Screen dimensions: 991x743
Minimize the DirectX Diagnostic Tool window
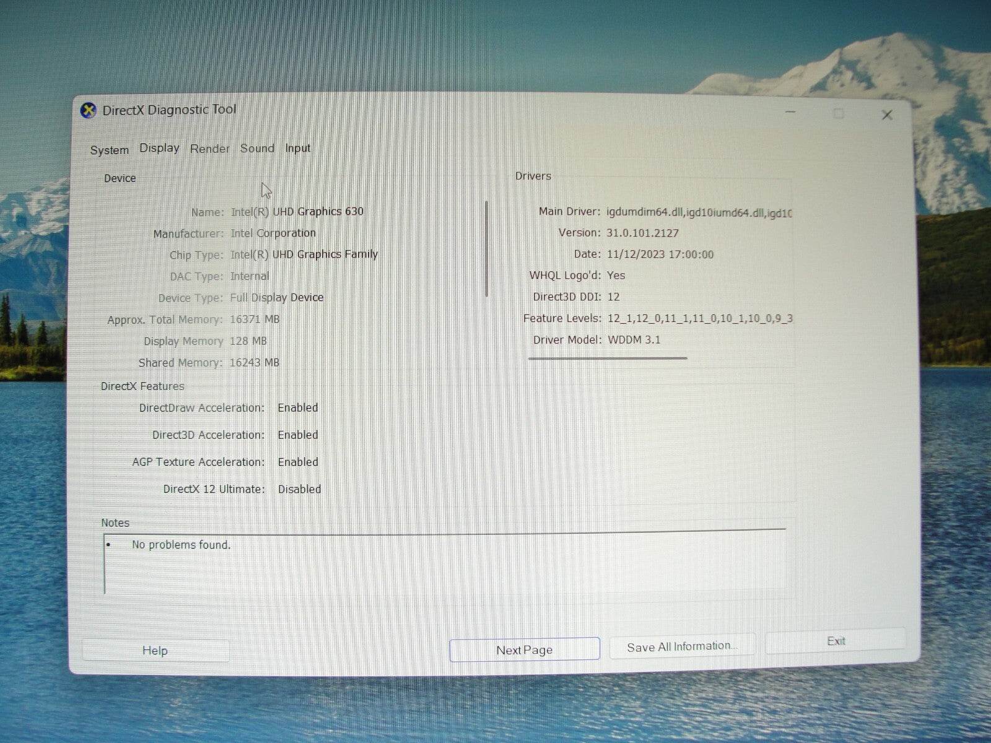pyautogui.click(x=790, y=113)
